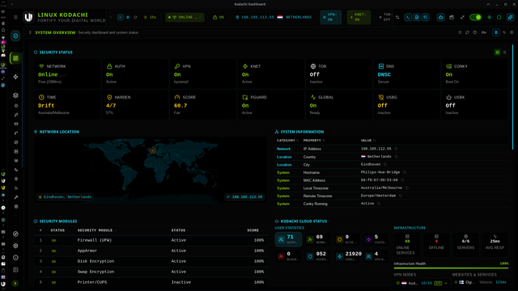Screen dimensions: 518x291
Task: Switch Security Status to list view
Action: click(x=504, y=53)
